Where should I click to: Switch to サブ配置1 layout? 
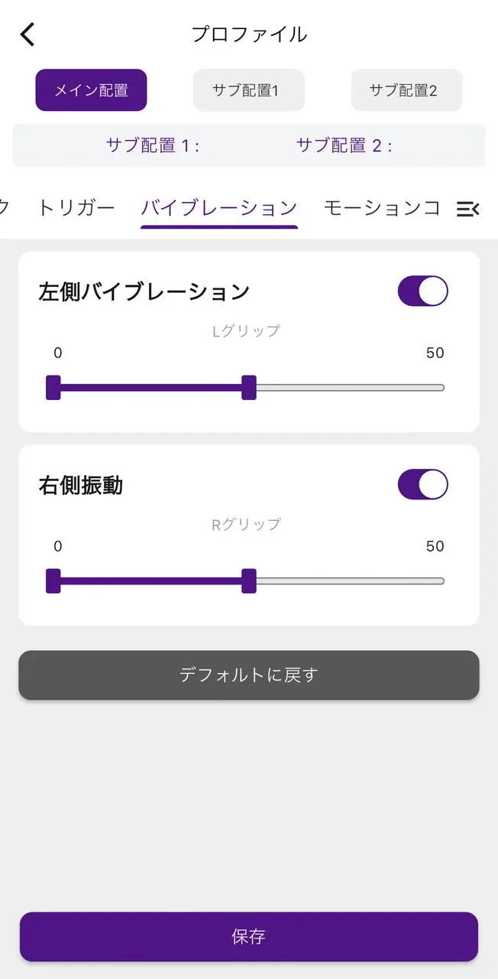tap(248, 90)
